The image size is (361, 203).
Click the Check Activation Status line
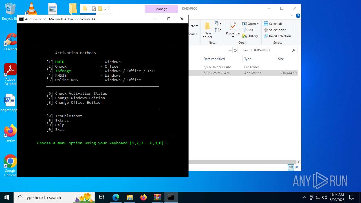point(77,93)
